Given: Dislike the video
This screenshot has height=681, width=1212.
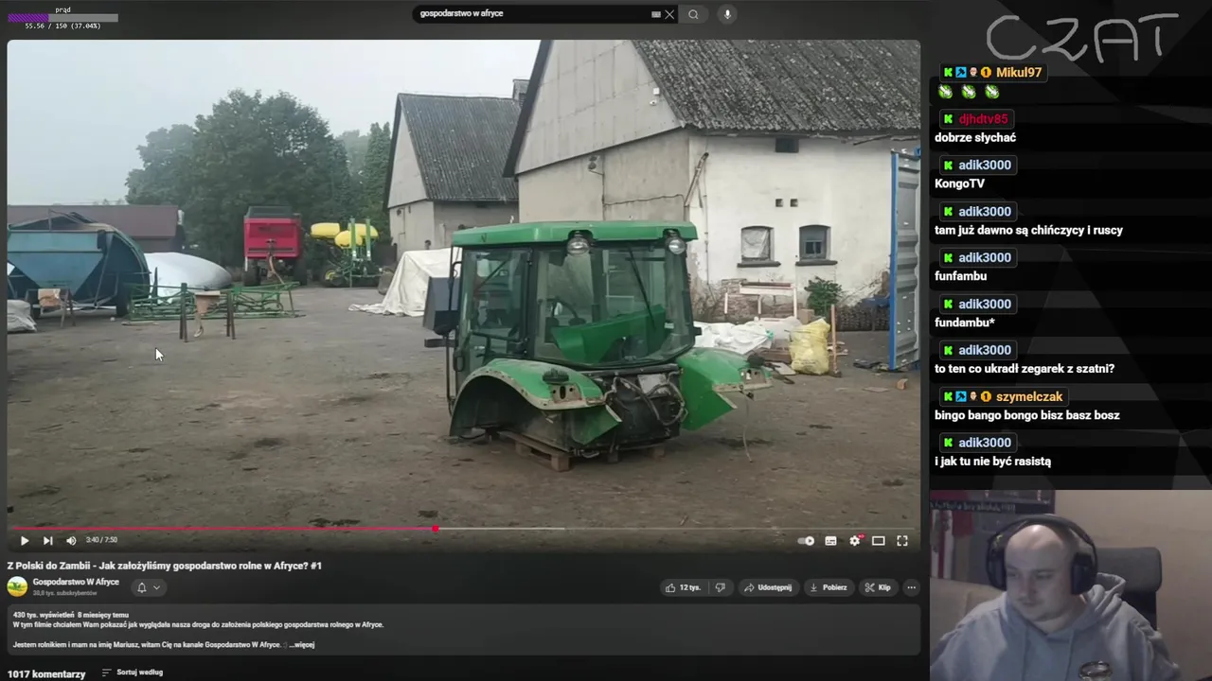Looking at the screenshot, I should coord(720,587).
